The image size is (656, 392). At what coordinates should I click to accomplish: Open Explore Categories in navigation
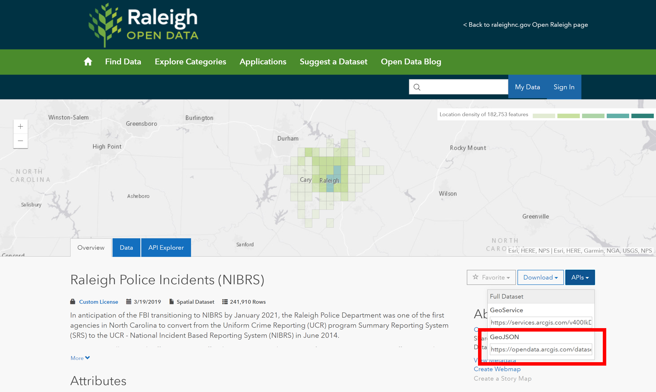coord(190,62)
